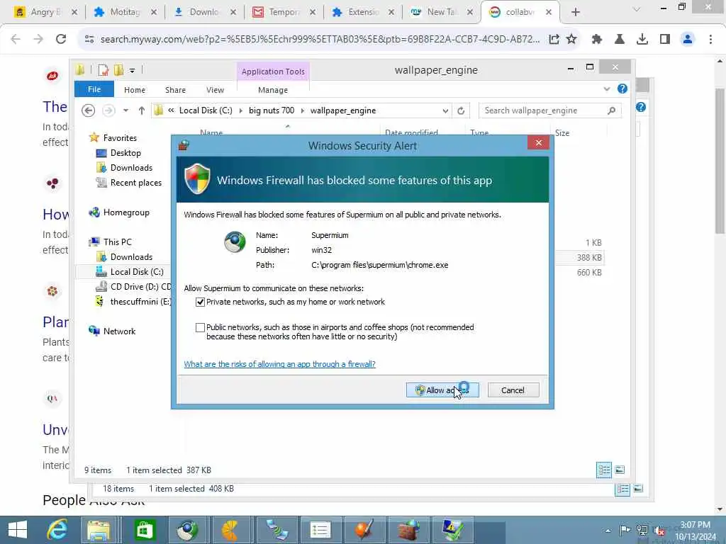Open tab search dropdown chevron
The width and height of the screenshot is (726, 544).
point(637,9)
